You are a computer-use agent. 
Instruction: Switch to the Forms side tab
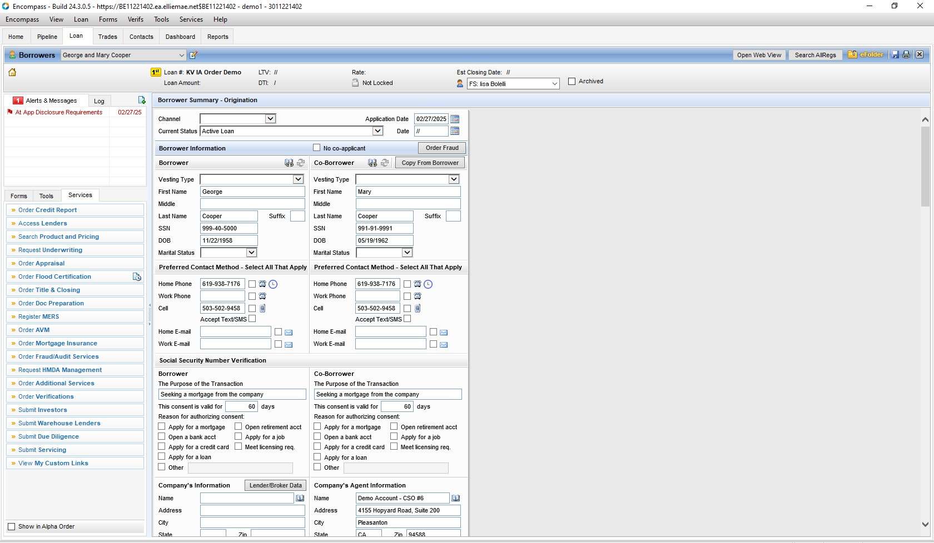[19, 196]
